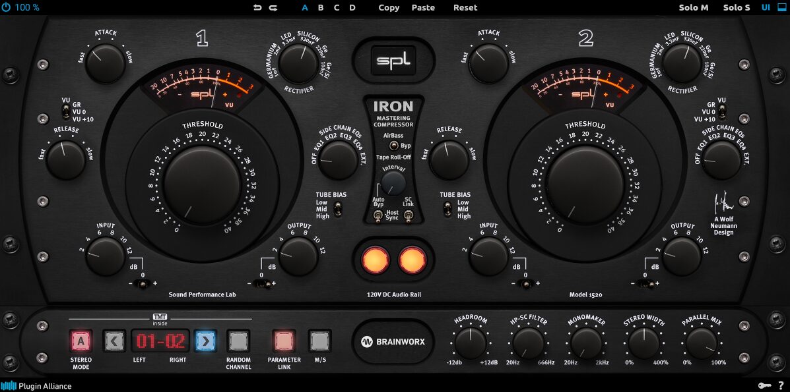Click the Headroom knob
The width and height of the screenshot is (790, 392).
pyautogui.click(x=471, y=343)
